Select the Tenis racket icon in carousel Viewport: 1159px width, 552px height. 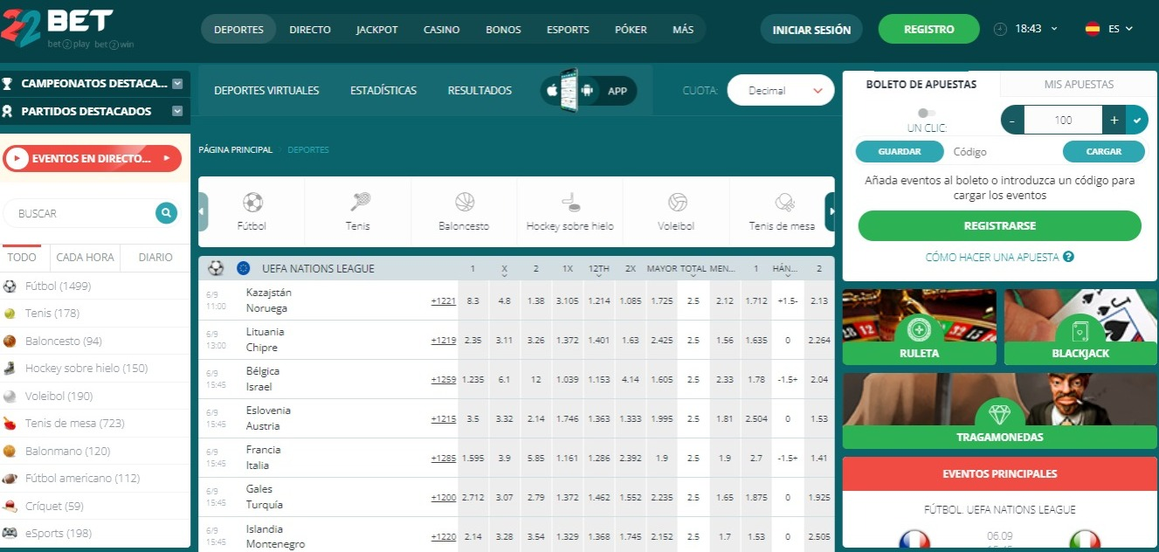tap(359, 203)
